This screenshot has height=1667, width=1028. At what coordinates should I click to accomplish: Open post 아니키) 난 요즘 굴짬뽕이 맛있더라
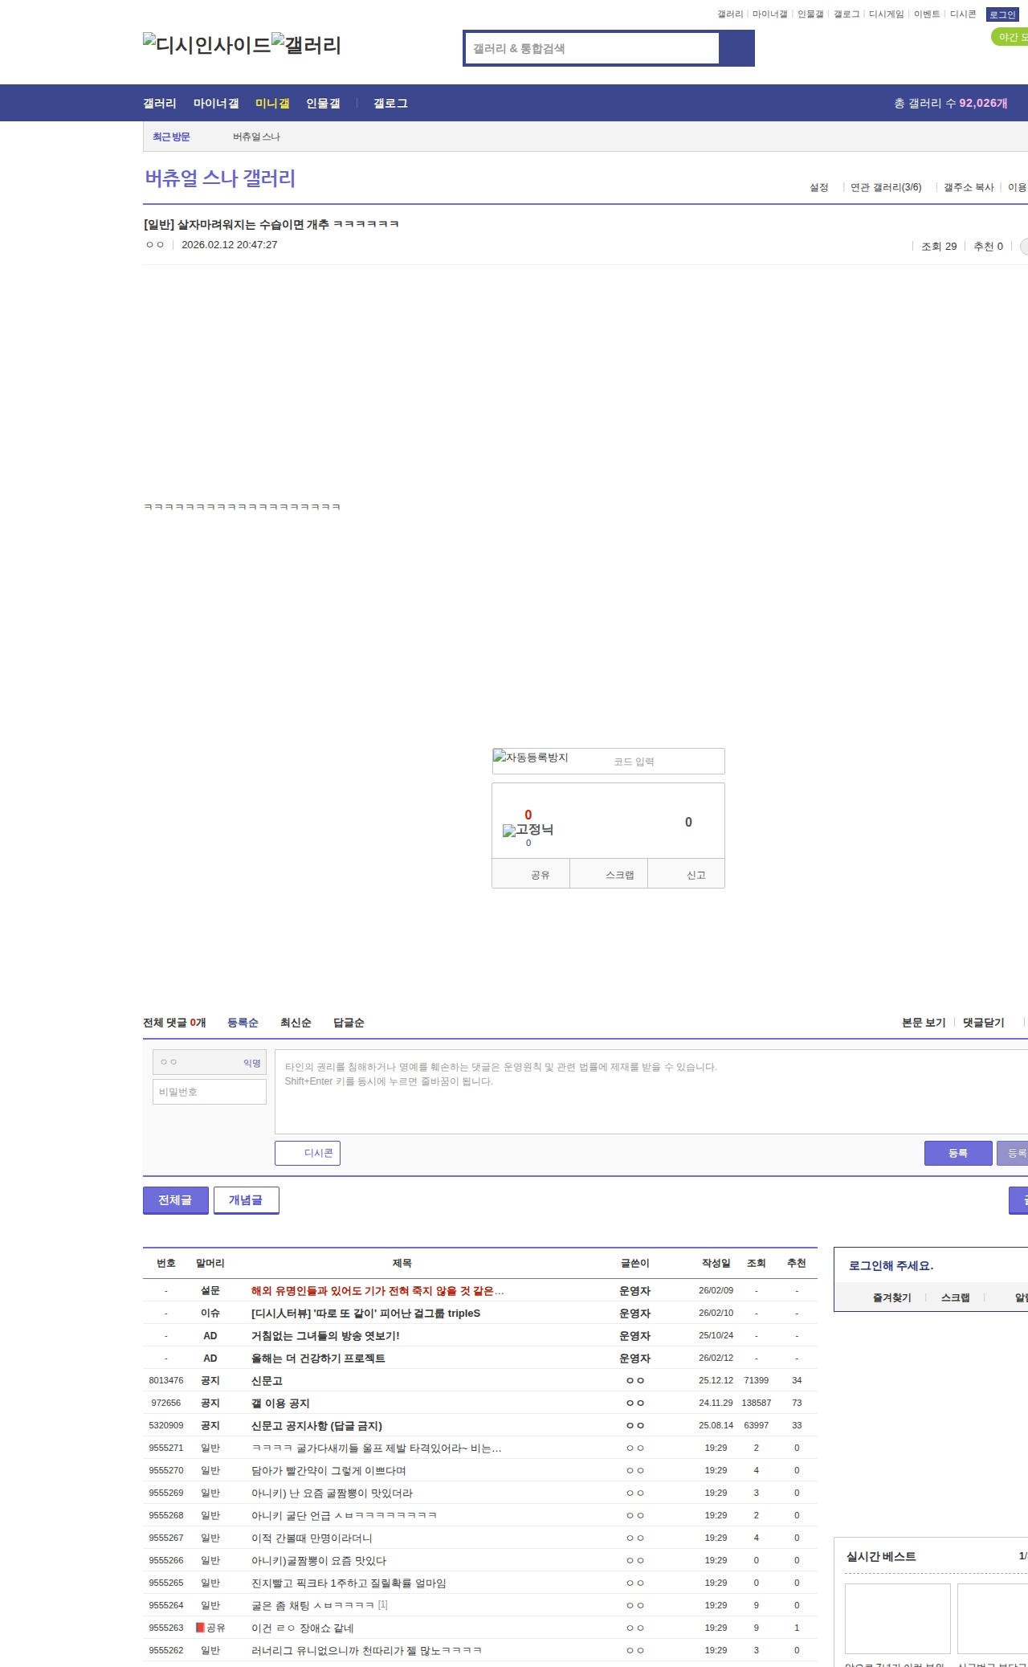coord(332,1493)
